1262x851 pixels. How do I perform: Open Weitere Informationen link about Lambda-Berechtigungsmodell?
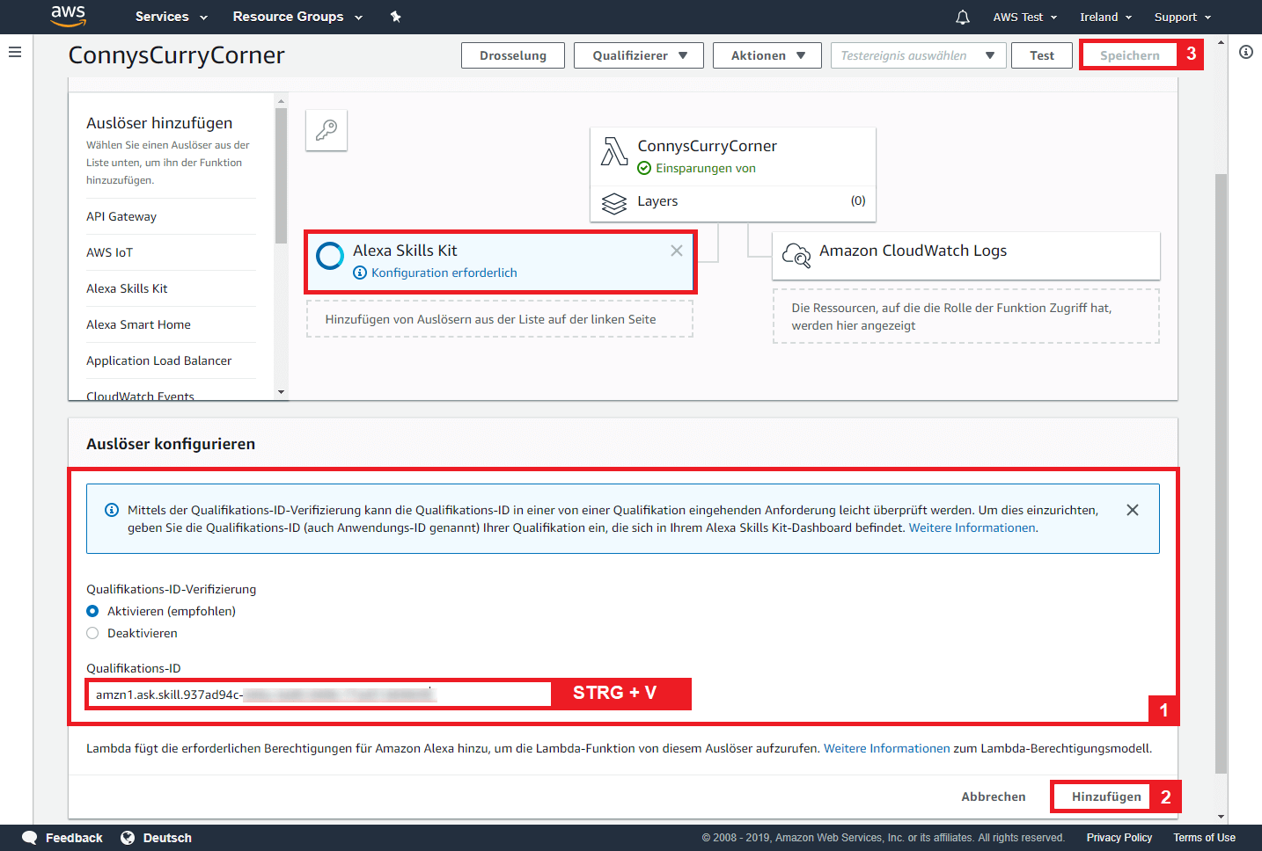[x=887, y=748]
